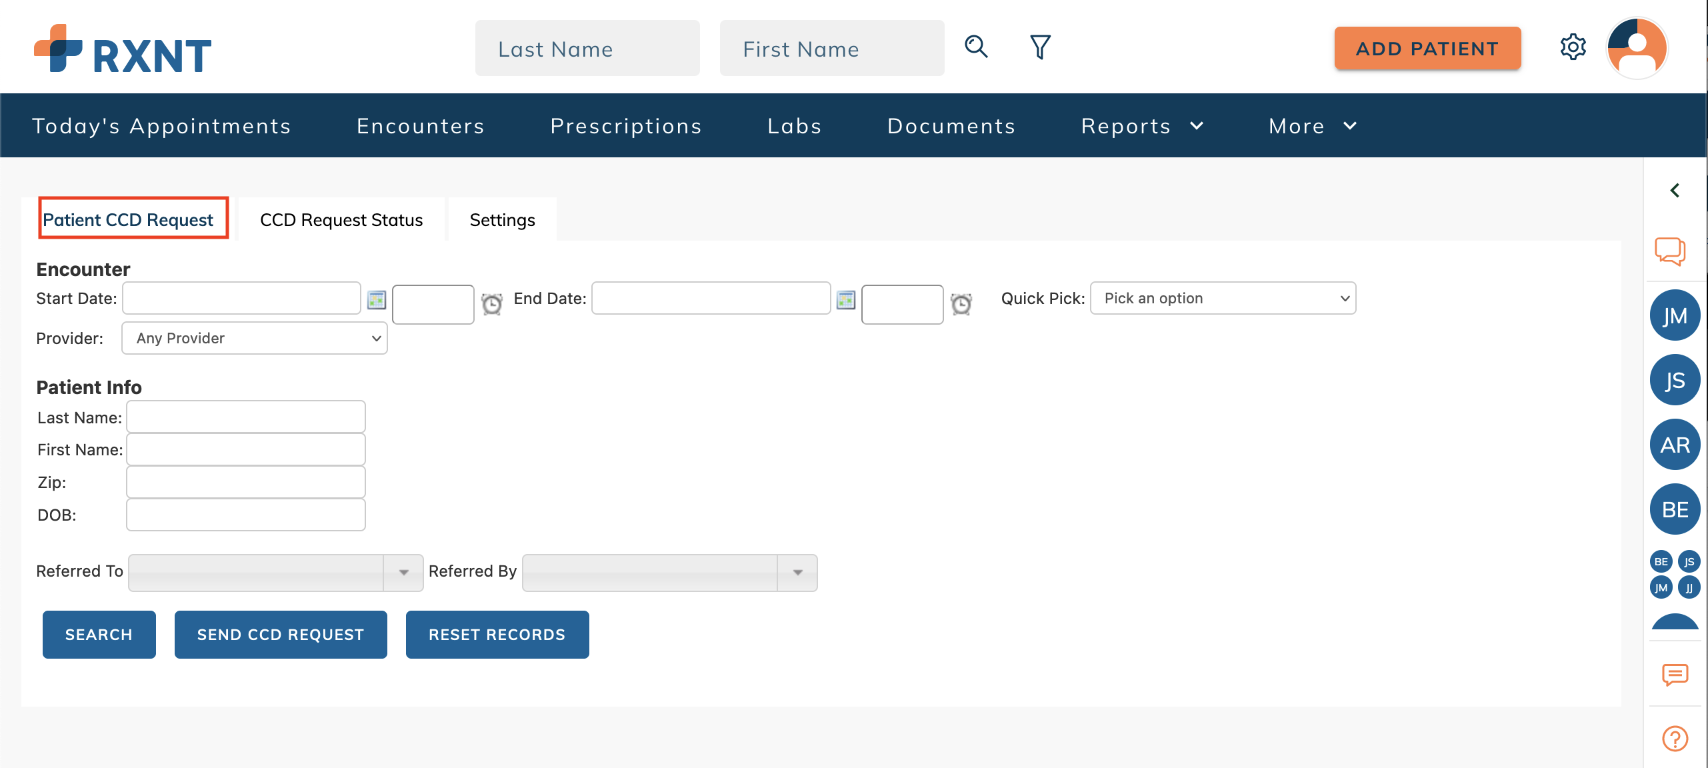
Task: Focus Patient Info First Name field
Action: point(246,449)
